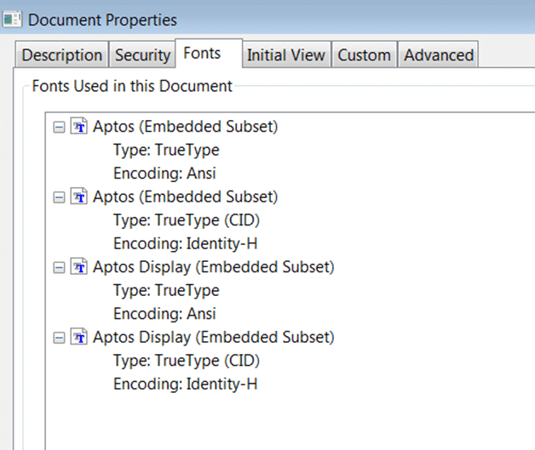Click the font icon of the Aptos TrueType (CID) entry
The height and width of the screenshot is (450, 535).
79,197
